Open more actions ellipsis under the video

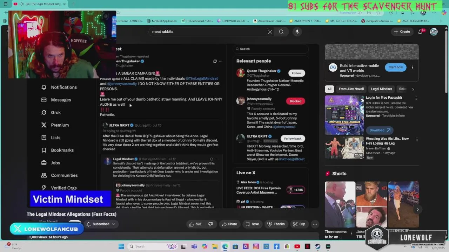(315, 224)
